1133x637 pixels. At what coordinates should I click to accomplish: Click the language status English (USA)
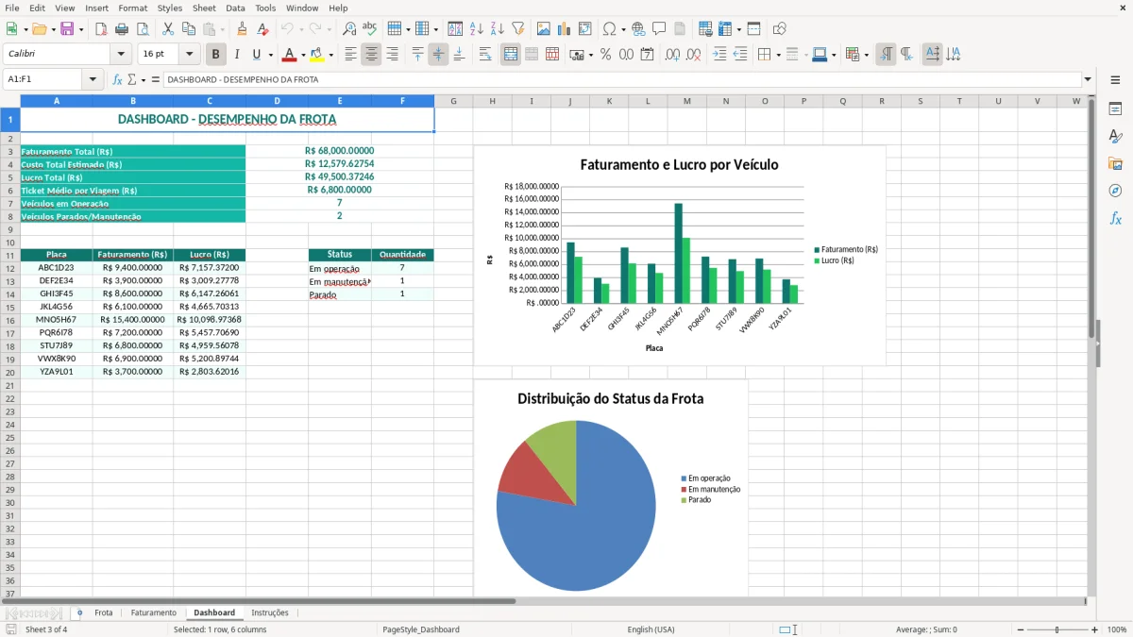(x=651, y=629)
